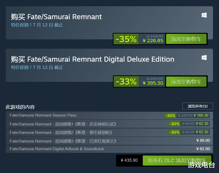Click the -35% discount badge
Viewport: 219px width, 173px height.
click(x=126, y=39)
